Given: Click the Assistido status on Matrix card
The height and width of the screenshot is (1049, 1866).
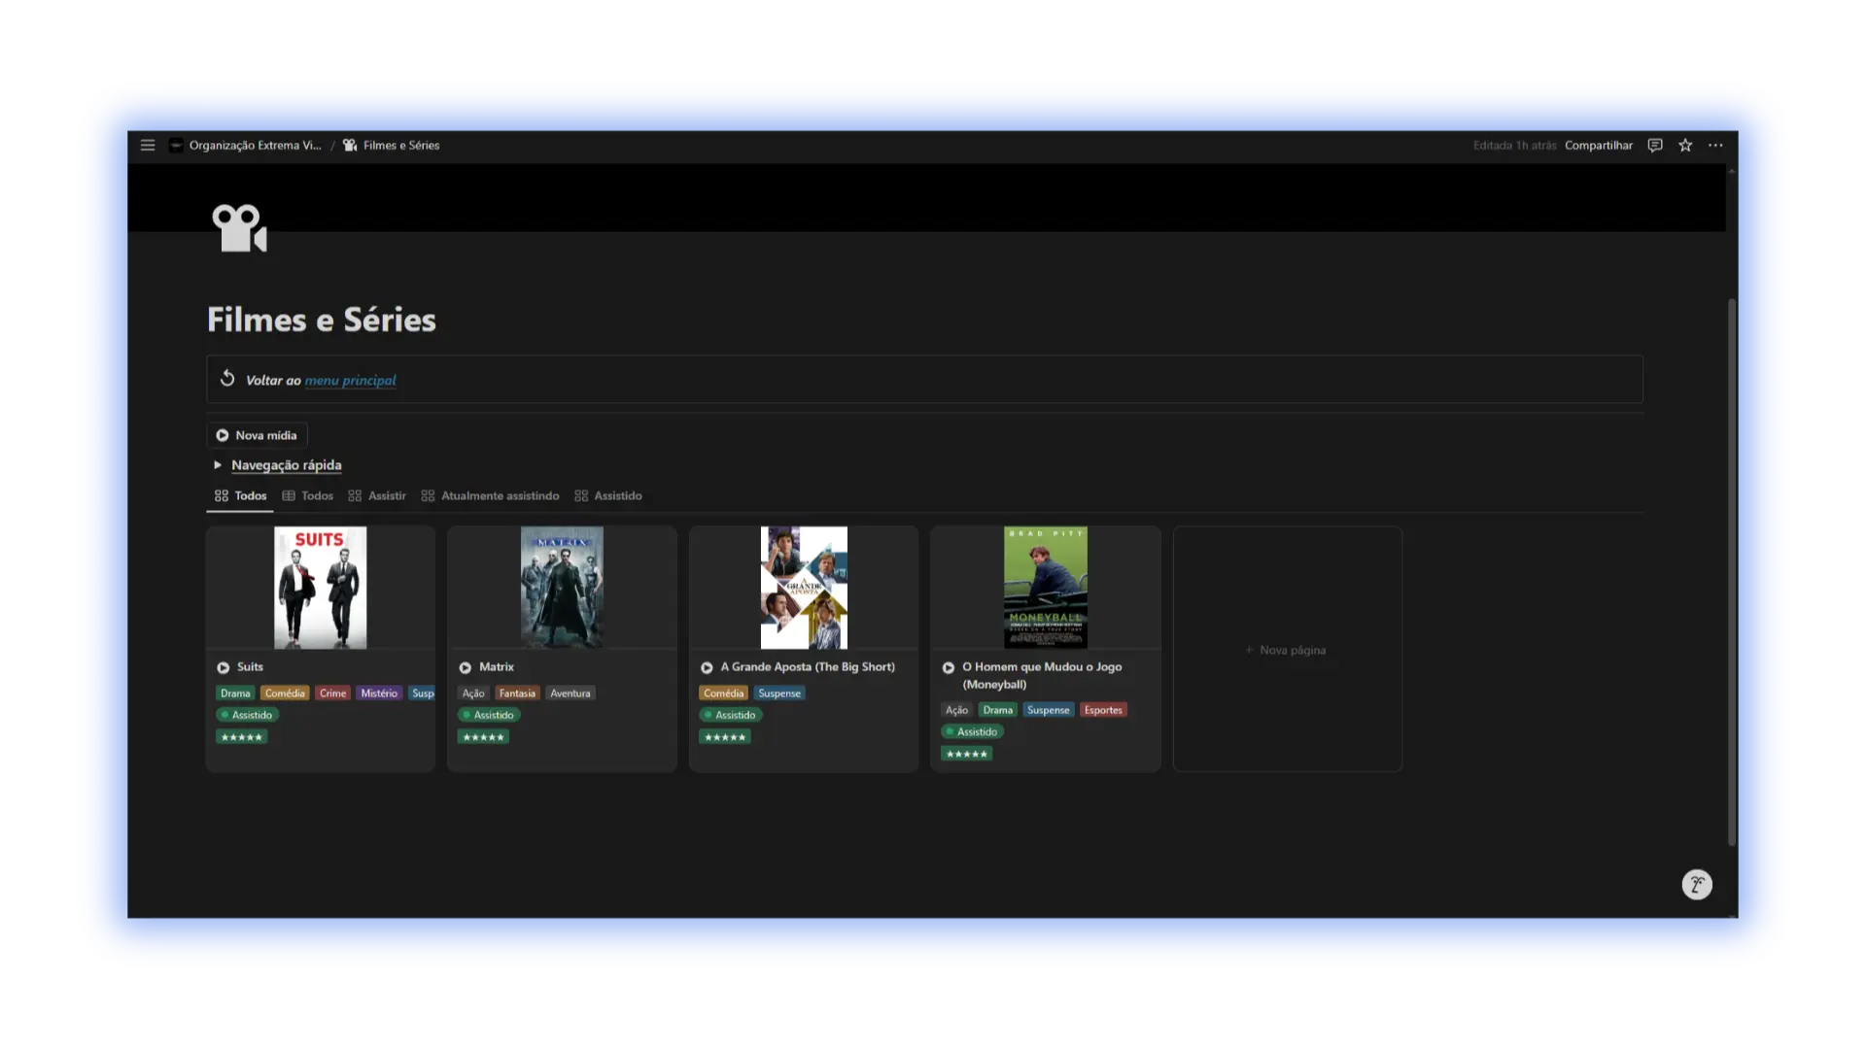Looking at the screenshot, I should tap(490, 715).
